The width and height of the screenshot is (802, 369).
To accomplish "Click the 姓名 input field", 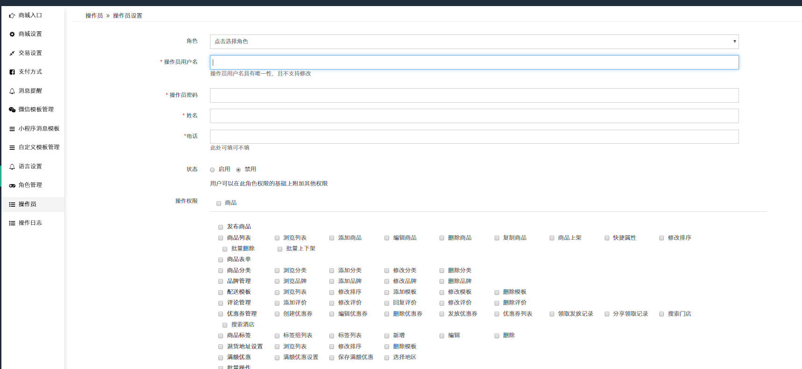I will click(x=474, y=116).
